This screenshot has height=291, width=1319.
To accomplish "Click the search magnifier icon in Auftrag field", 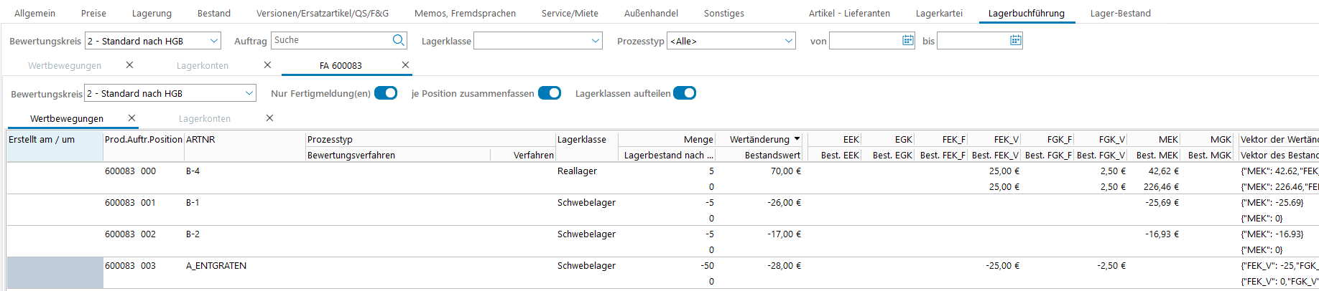I will tap(398, 41).
